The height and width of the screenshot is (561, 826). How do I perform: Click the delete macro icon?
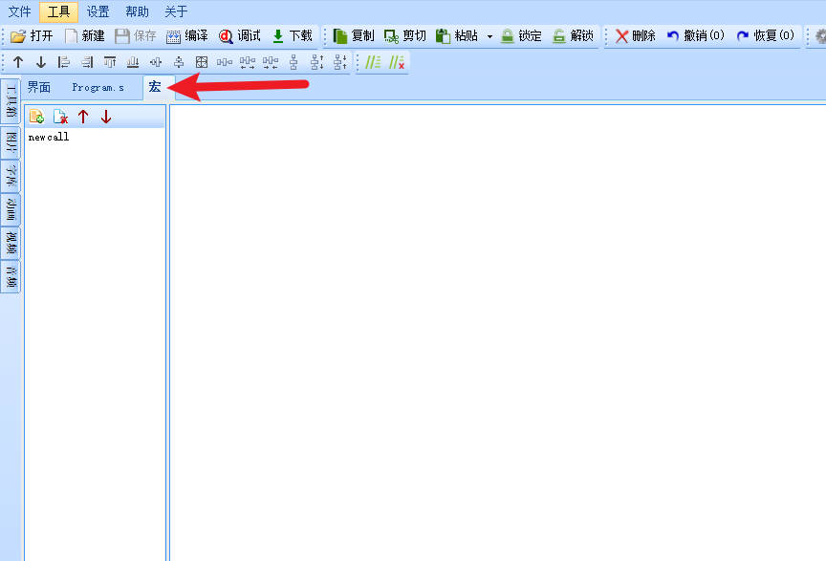(60, 117)
